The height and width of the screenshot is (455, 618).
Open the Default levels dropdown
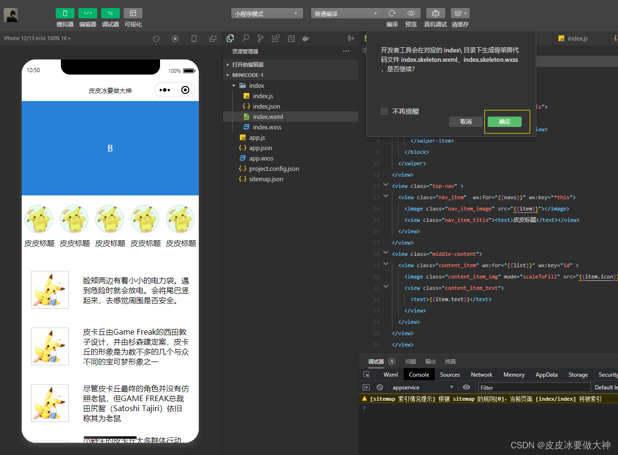pos(606,387)
